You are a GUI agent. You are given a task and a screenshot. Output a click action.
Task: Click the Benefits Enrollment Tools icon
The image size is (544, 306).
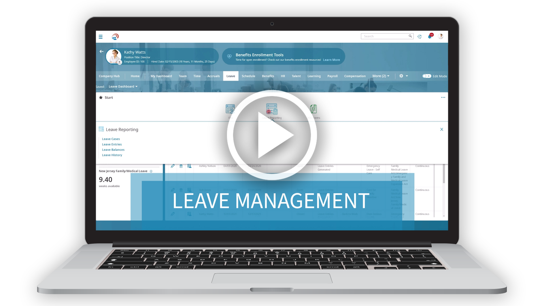point(229,56)
